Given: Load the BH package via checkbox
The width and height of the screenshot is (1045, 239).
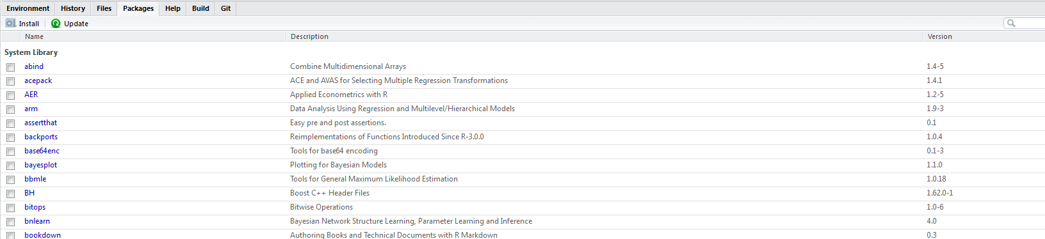Looking at the screenshot, I should [10, 194].
